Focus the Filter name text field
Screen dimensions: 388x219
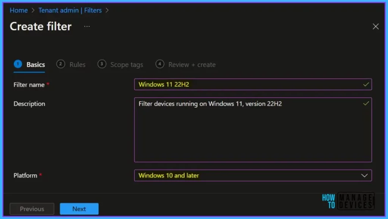246,84
